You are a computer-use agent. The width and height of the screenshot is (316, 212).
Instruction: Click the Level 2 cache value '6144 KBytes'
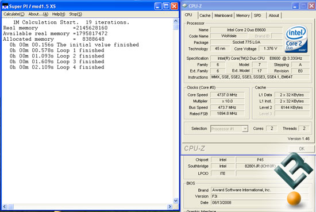[292, 107]
